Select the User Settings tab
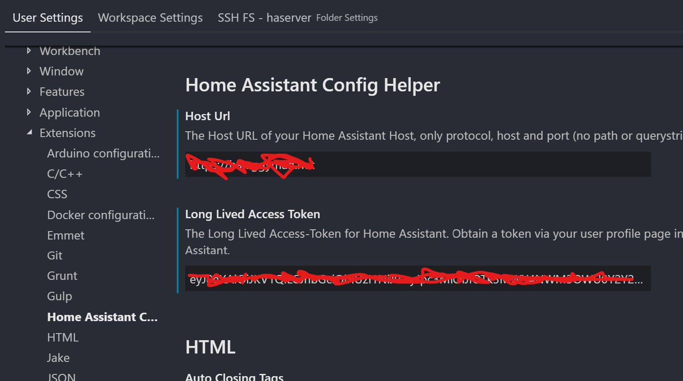Image resolution: width=683 pixels, height=381 pixels. click(x=48, y=18)
